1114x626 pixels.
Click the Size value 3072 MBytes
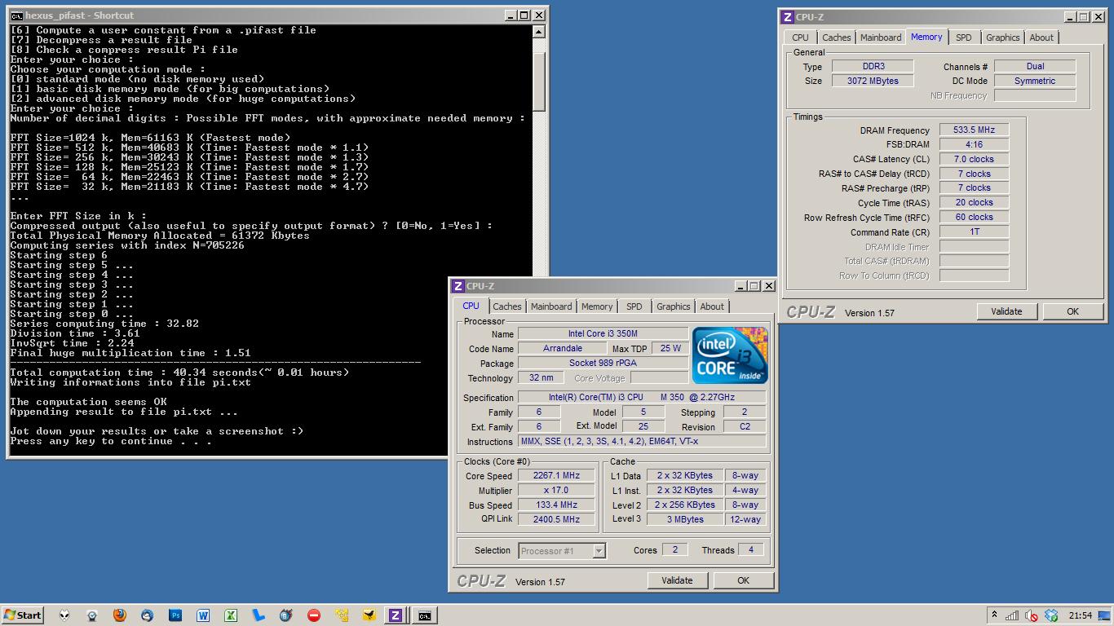coord(873,81)
